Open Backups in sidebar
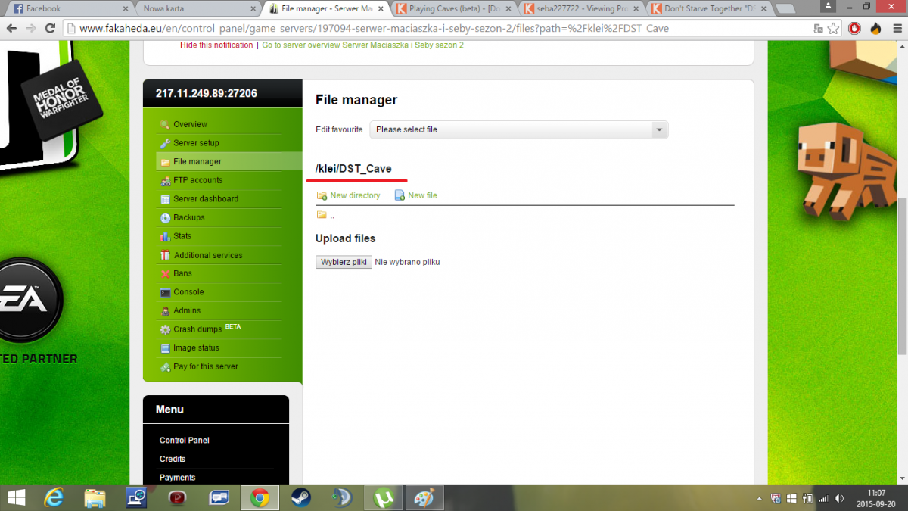The height and width of the screenshot is (511, 908). [189, 217]
